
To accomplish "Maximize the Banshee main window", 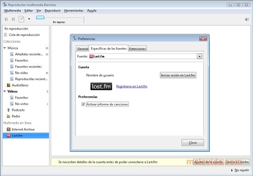I will [238, 5].
